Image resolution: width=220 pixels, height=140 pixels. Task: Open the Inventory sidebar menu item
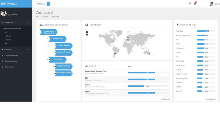[16, 50]
